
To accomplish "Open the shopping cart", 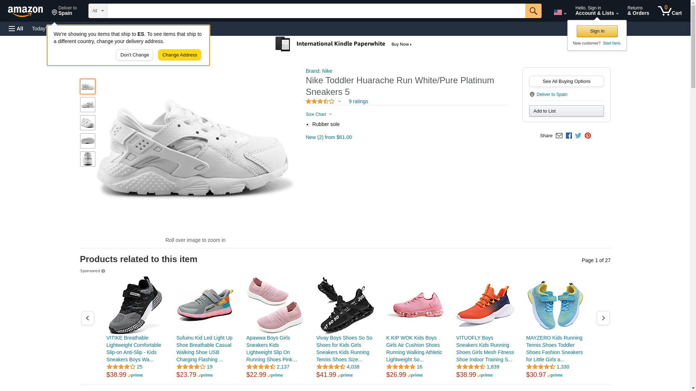I will pyautogui.click(x=670, y=11).
